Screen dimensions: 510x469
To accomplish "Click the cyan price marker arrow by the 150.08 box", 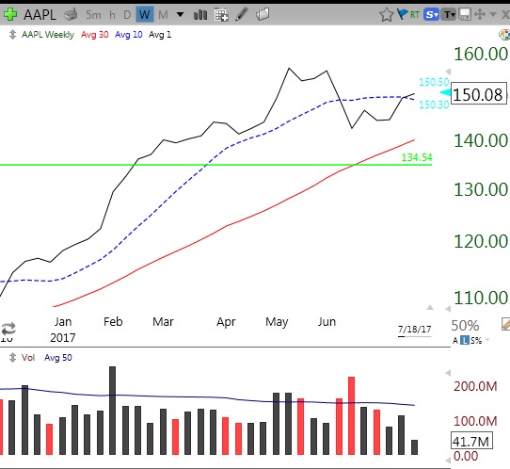I will (445, 92).
